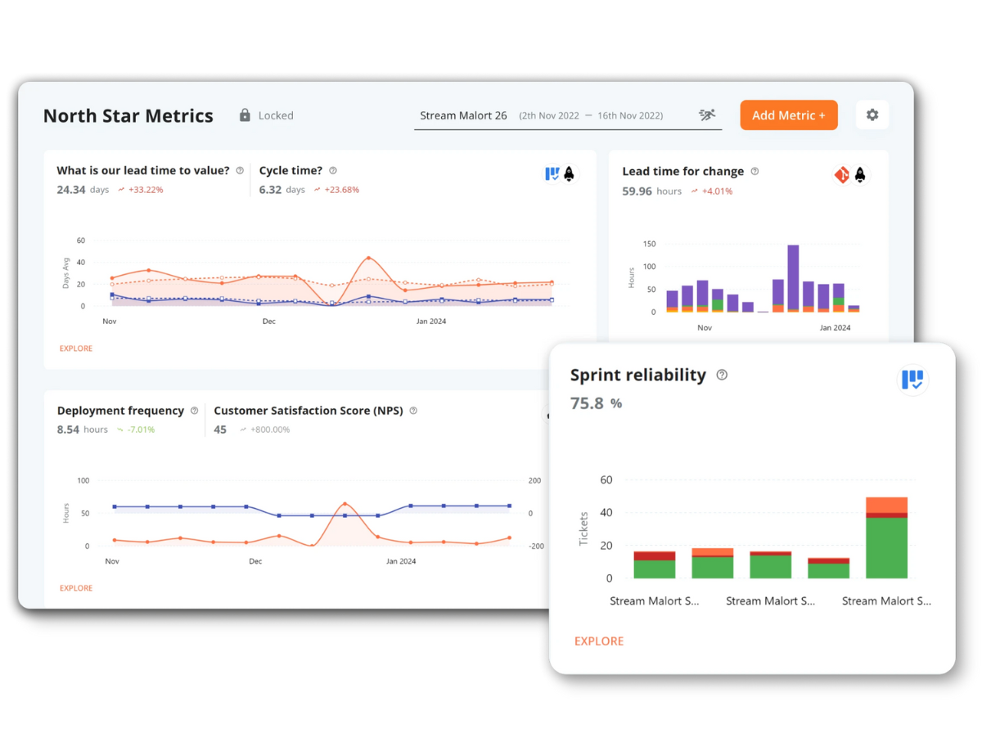Click the red Git icon in Lead time for change
The width and height of the screenshot is (982, 751).
coord(841,174)
